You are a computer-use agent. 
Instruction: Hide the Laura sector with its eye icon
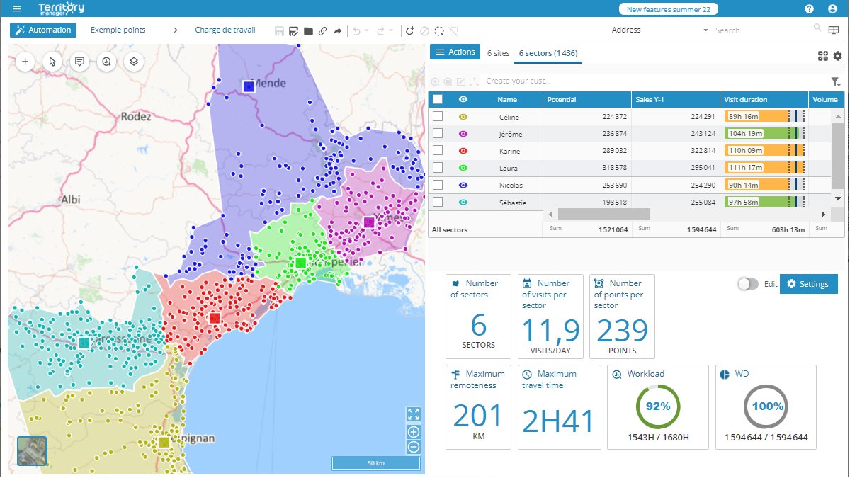[463, 168]
